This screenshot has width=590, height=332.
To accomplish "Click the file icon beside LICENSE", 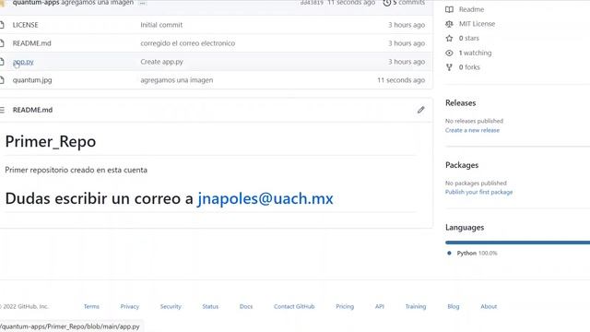I will click(x=2, y=25).
